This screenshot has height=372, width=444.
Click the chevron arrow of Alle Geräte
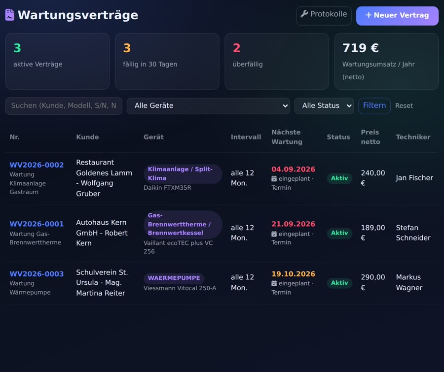click(285, 106)
